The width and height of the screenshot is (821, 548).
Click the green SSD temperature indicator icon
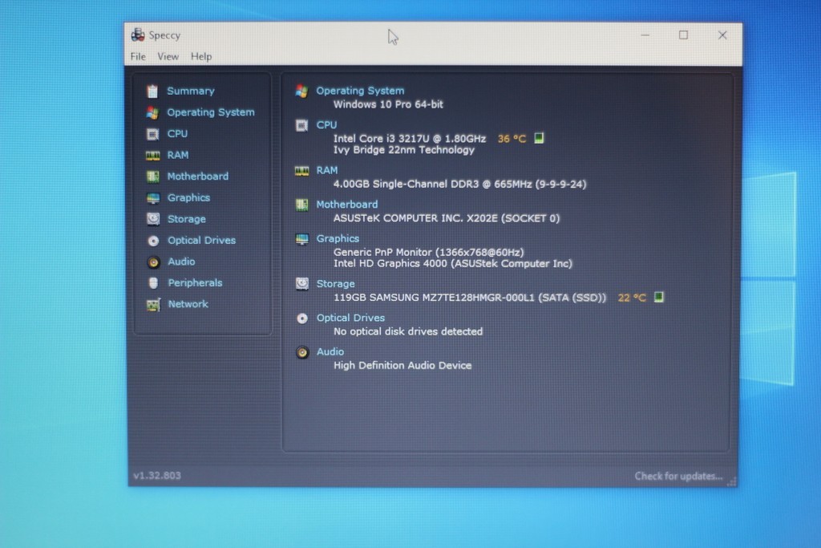click(x=659, y=298)
